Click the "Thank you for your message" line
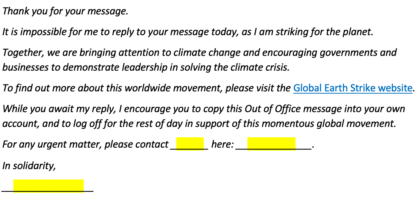 click(65, 11)
